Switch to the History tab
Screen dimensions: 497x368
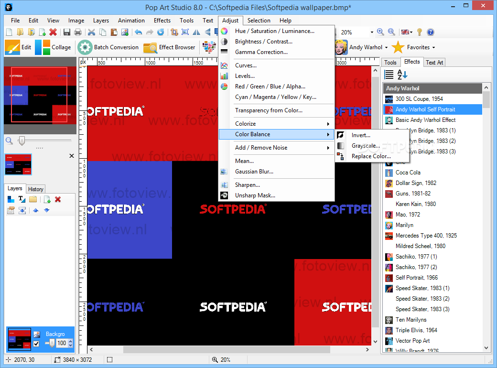pyautogui.click(x=35, y=189)
